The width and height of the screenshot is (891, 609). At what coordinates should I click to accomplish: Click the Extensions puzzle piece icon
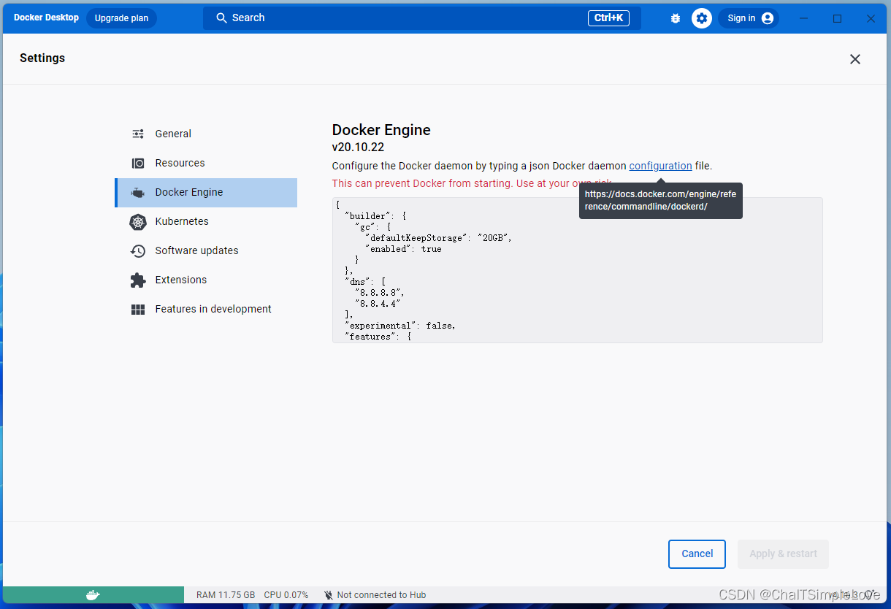138,280
